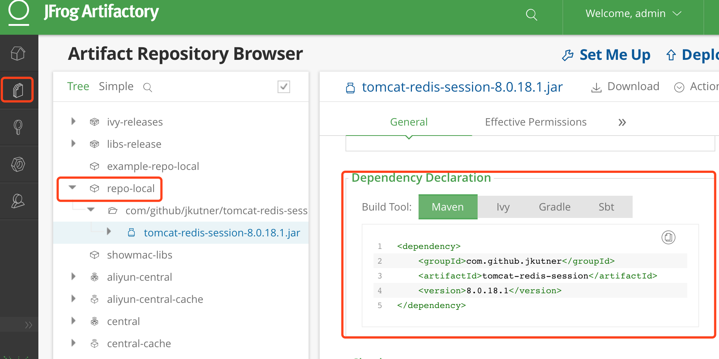Open the search magnifier in the header

click(x=531, y=14)
